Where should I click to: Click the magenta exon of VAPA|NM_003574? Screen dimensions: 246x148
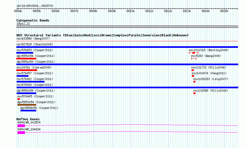pyautogui.click(x=21, y=126)
